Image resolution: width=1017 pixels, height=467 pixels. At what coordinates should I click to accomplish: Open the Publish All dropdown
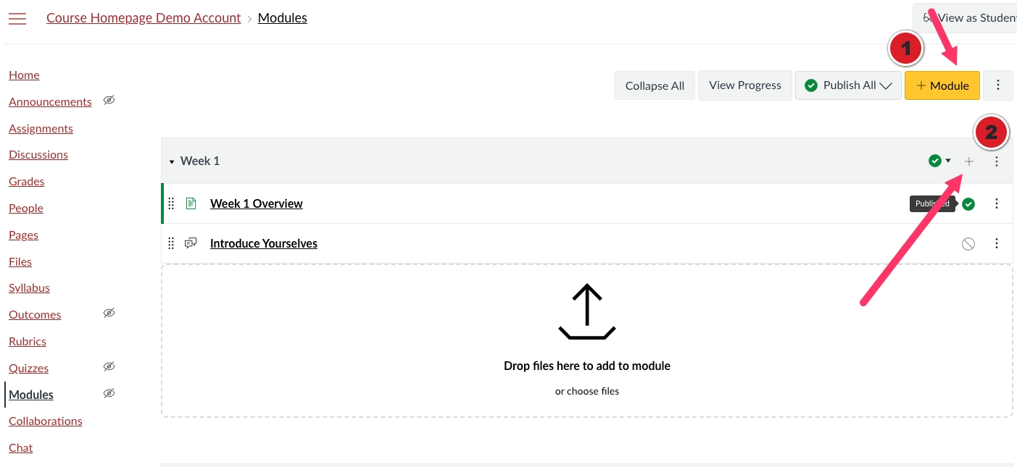point(848,85)
